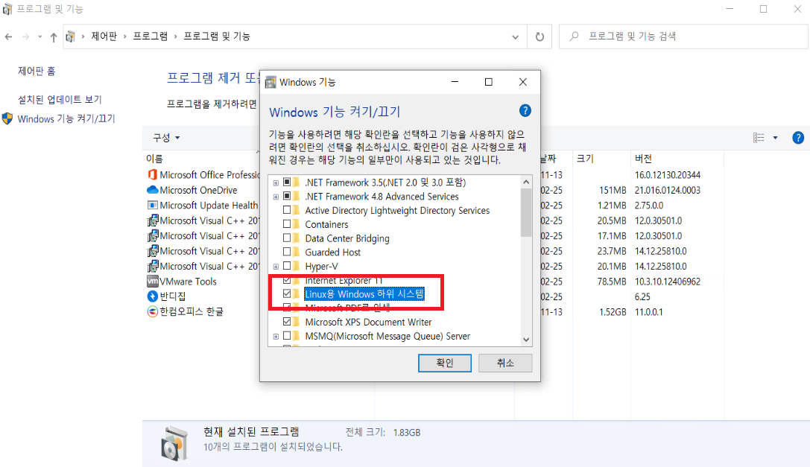Enable the Guarded Host checkbox
Image resolution: width=810 pixels, height=467 pixels.
287,252
